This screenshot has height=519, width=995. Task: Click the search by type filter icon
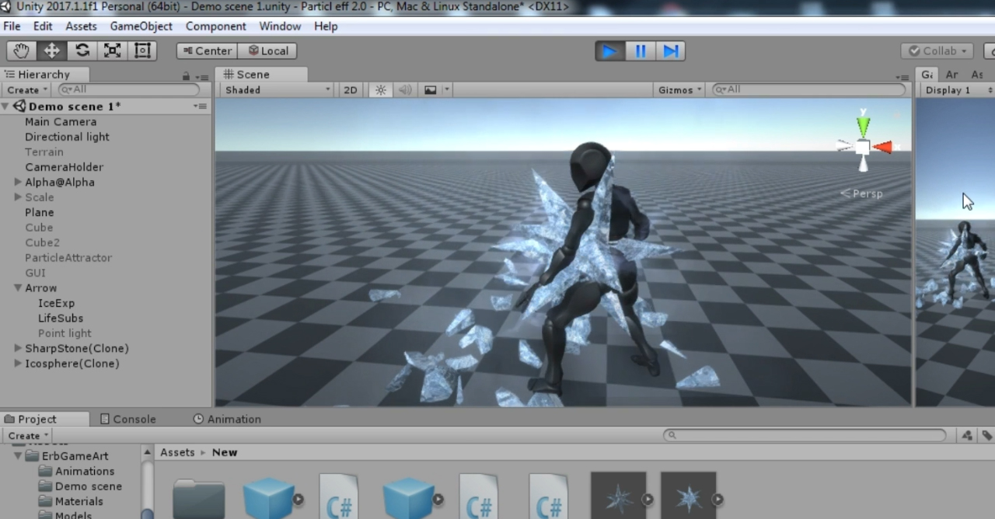tap(967, 436)
